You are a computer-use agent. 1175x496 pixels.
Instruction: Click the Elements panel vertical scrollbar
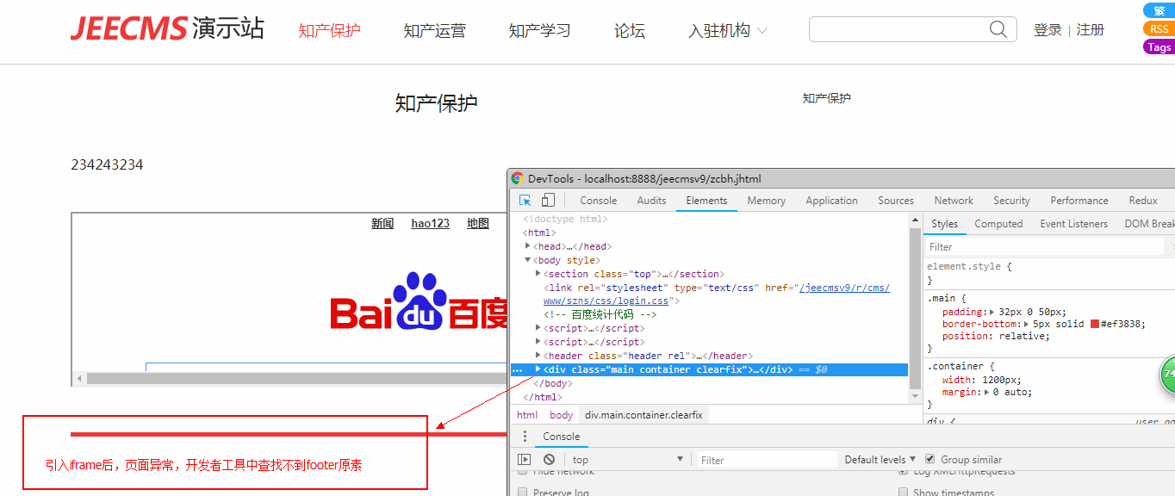coord(915,308)
